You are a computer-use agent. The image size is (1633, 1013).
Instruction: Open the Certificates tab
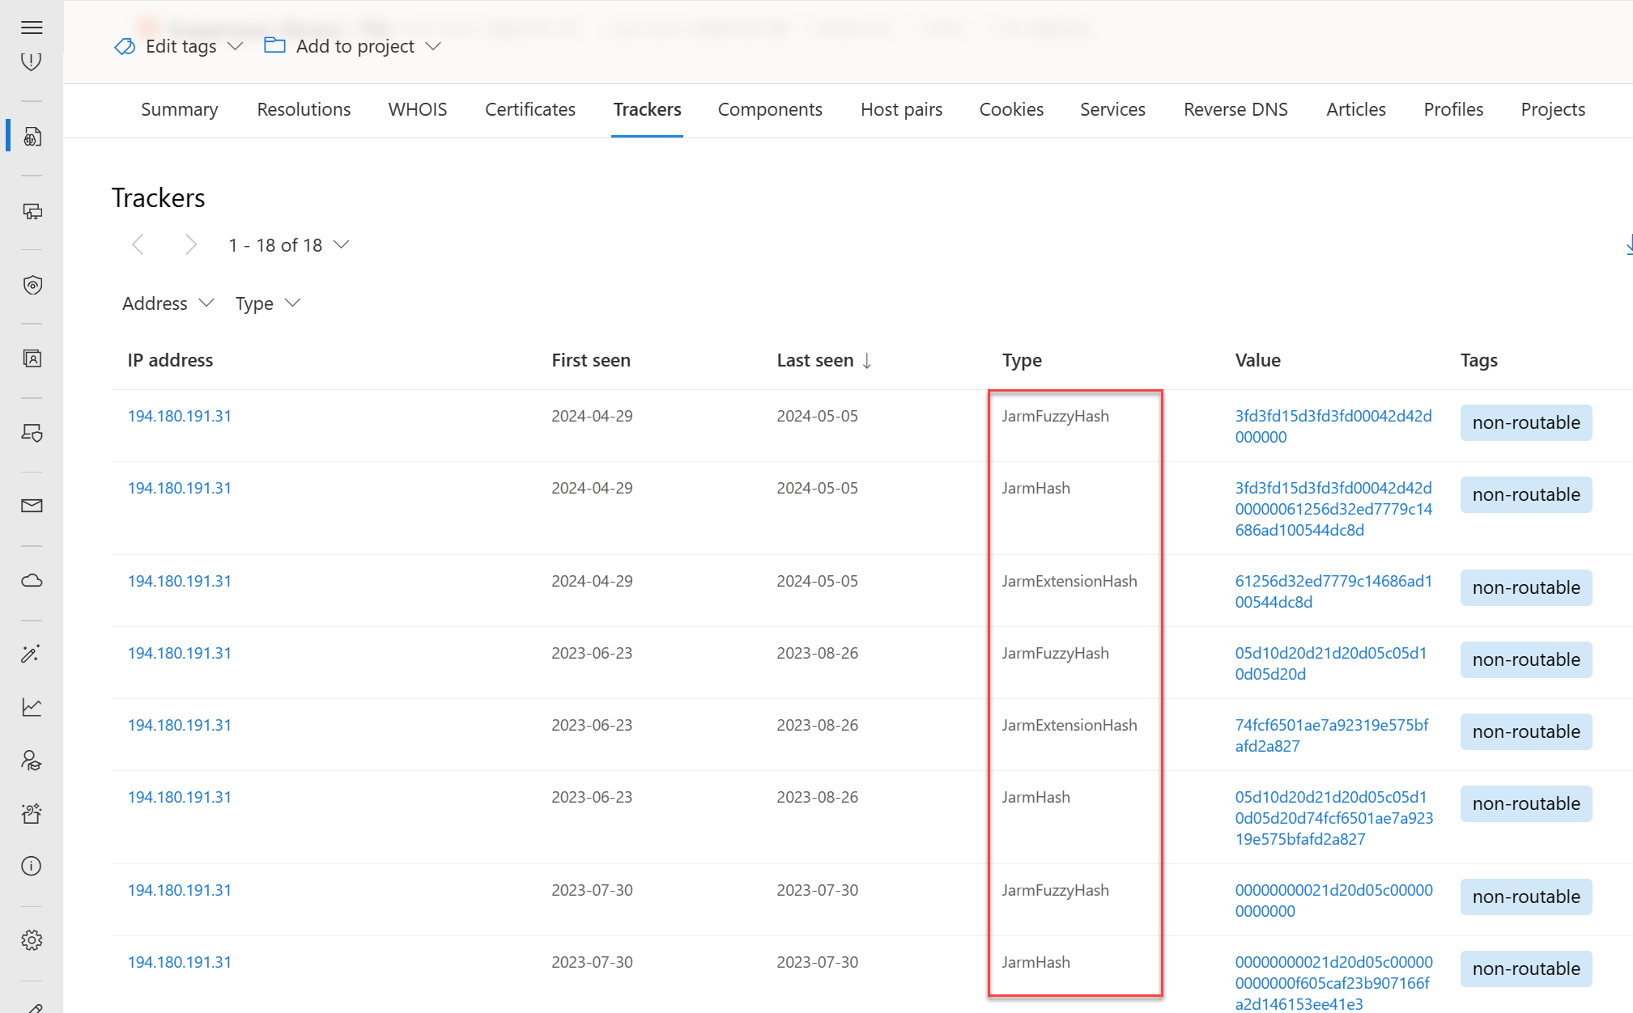[529, 110]
